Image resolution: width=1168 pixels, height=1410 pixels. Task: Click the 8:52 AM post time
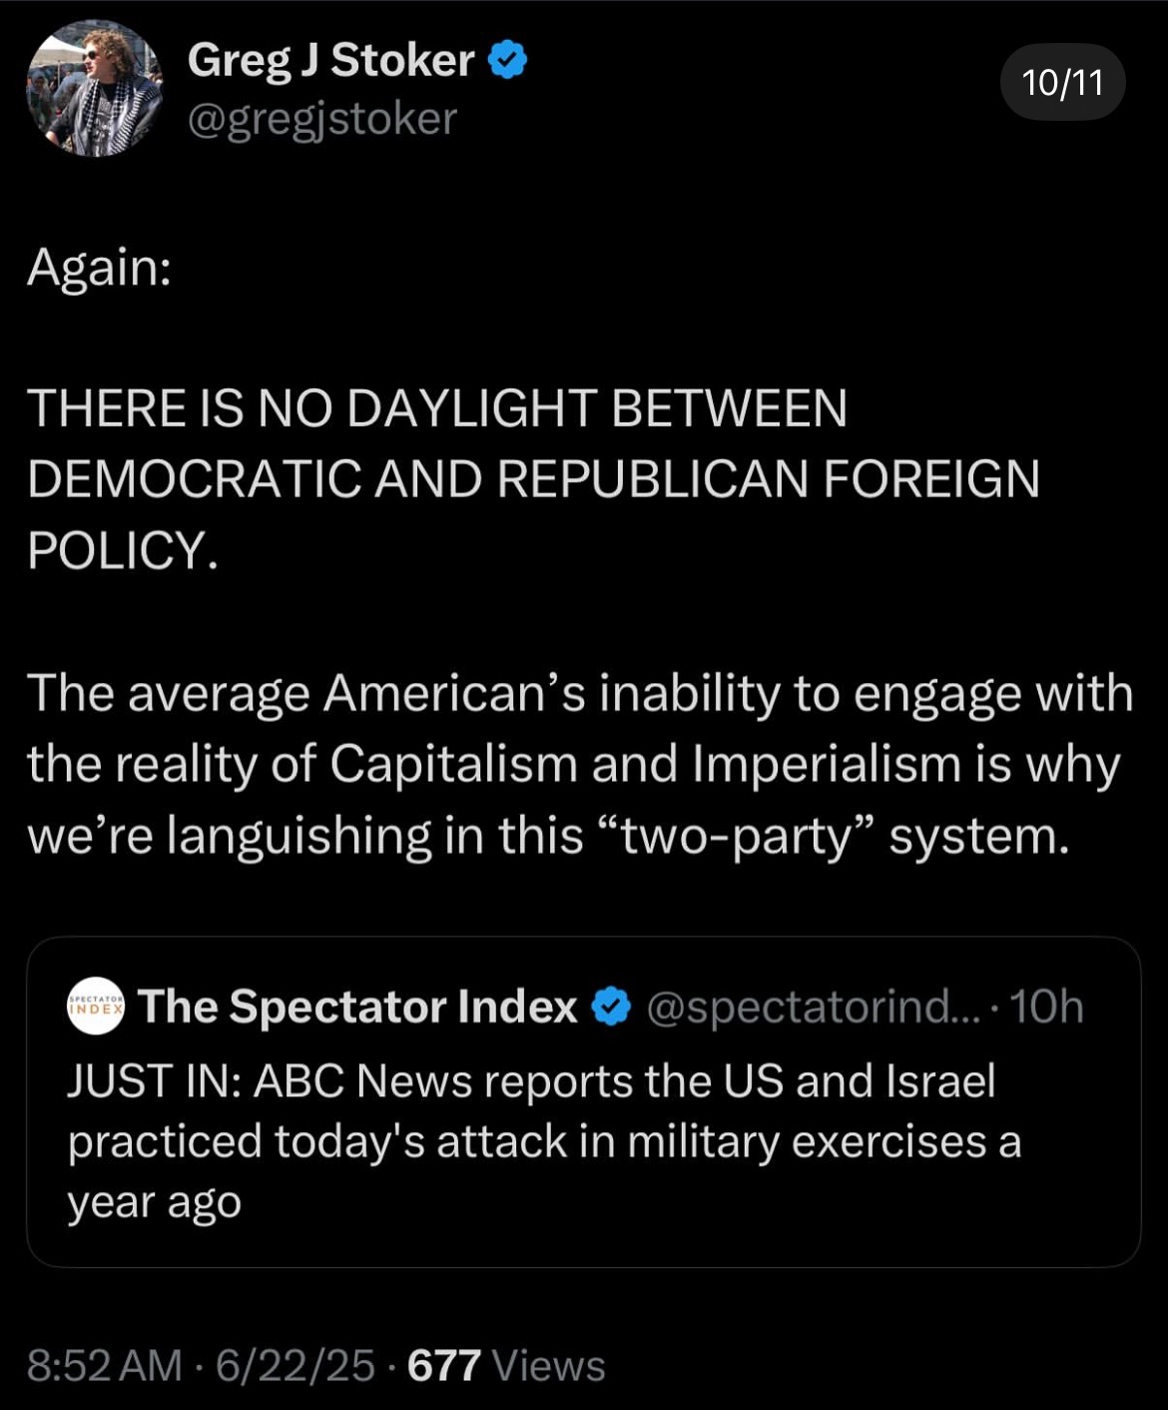[105, 1365]
